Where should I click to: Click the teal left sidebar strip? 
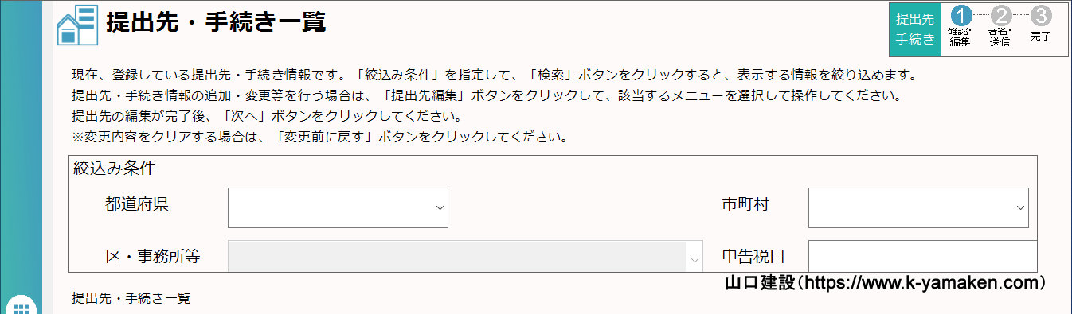tap(21, 151)
